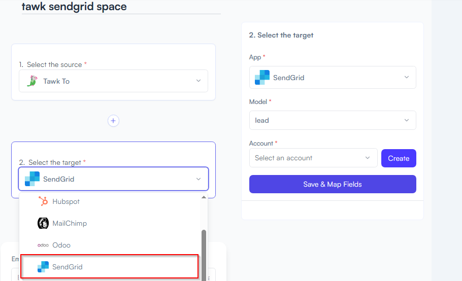
Task: Click the chevron in the App field
Action: point(407,77)
